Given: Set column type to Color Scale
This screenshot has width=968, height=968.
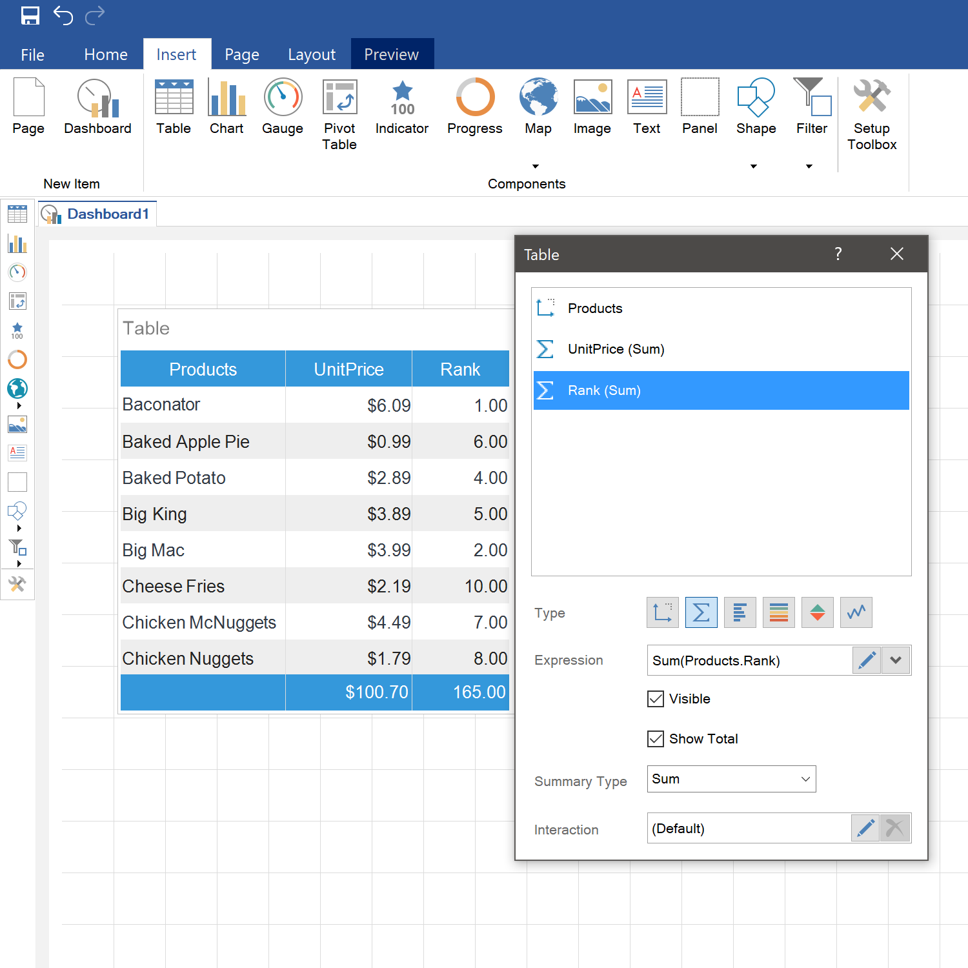Looking at the screenshot, I should [779, 612].
